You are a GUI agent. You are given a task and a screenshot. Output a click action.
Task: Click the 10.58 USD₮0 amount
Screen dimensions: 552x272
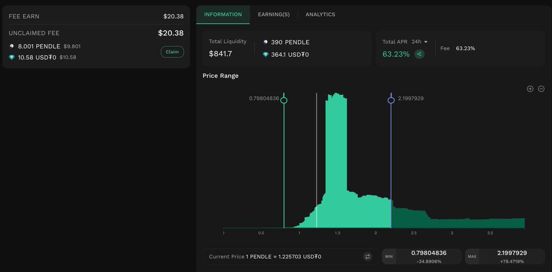(x=37, y=58)
